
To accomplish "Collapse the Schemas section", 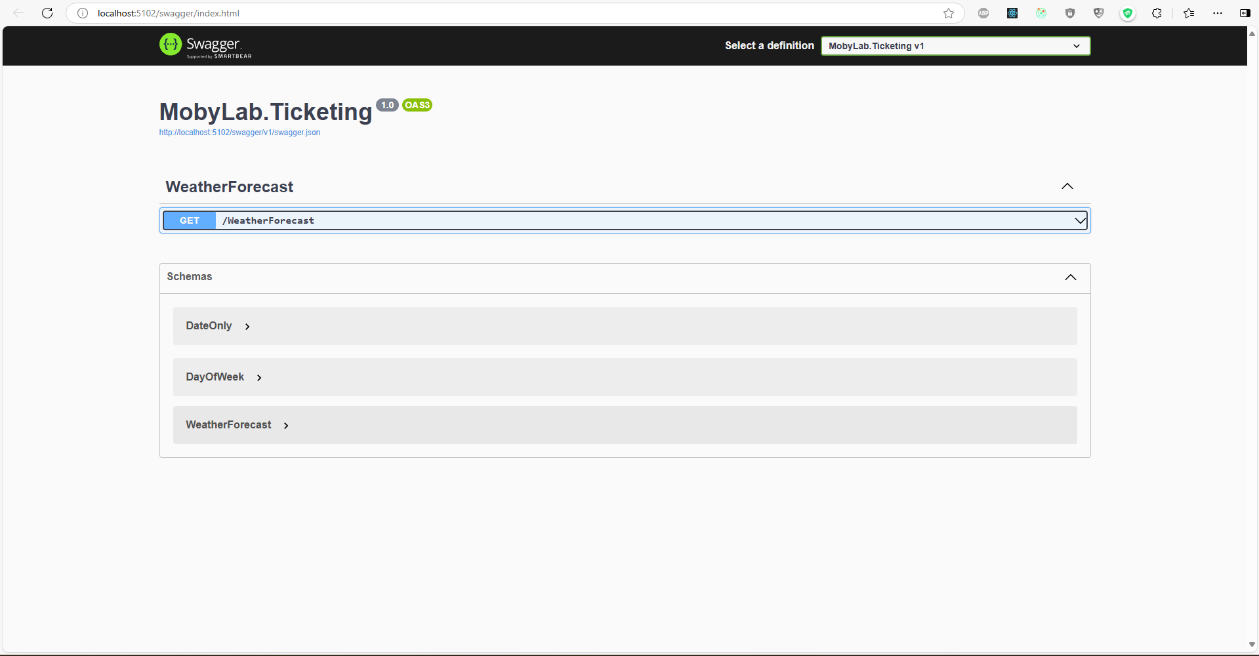I will [1070, 277].
